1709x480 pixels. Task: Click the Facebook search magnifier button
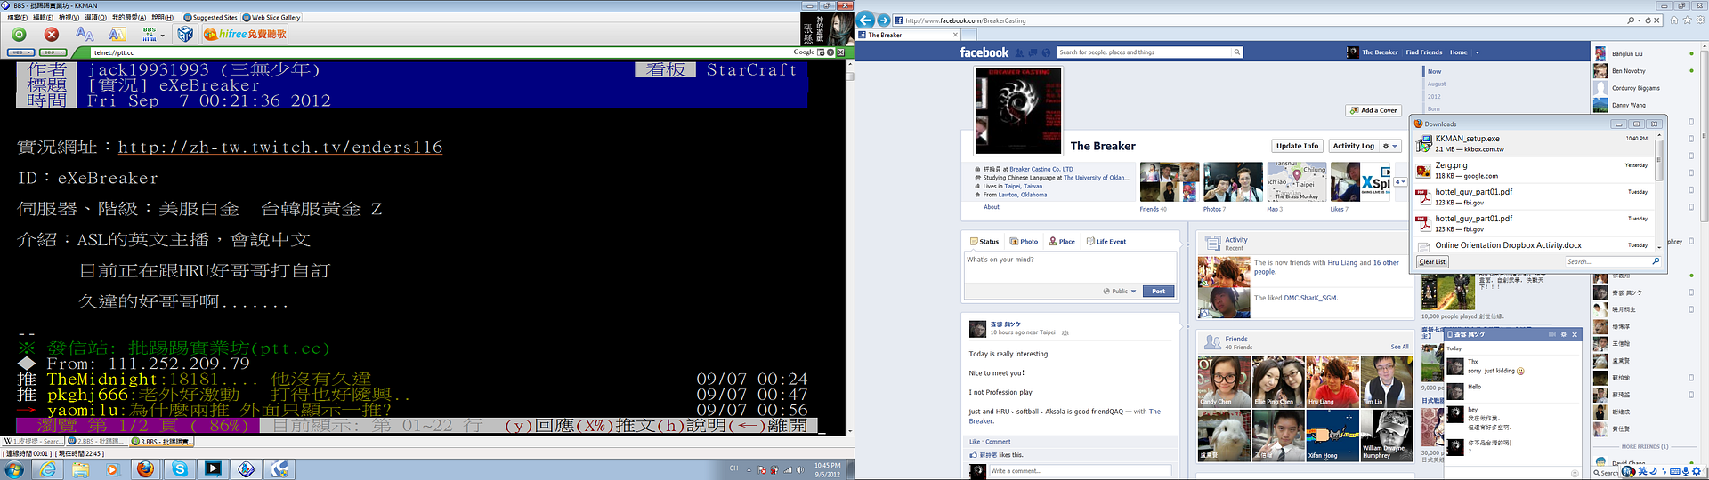click(x=1236, y=52)
